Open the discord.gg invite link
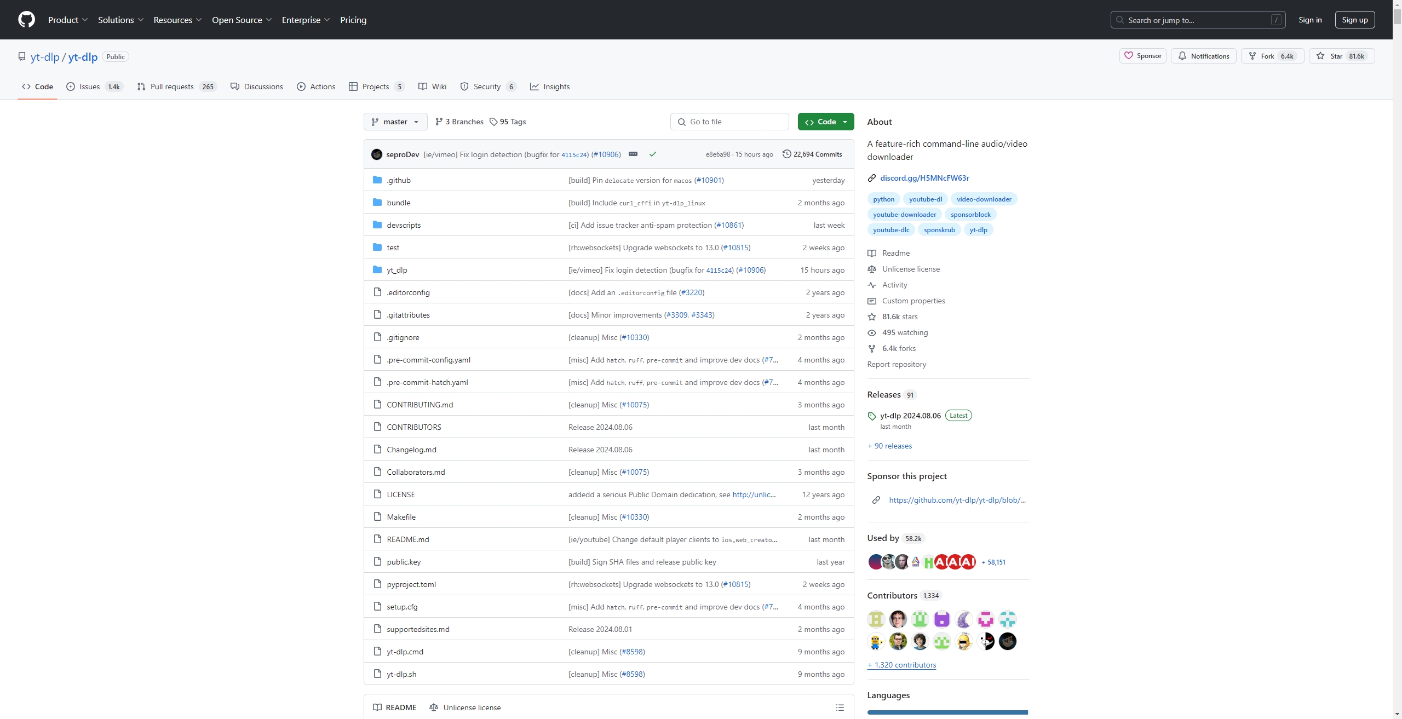 [924, 178]
